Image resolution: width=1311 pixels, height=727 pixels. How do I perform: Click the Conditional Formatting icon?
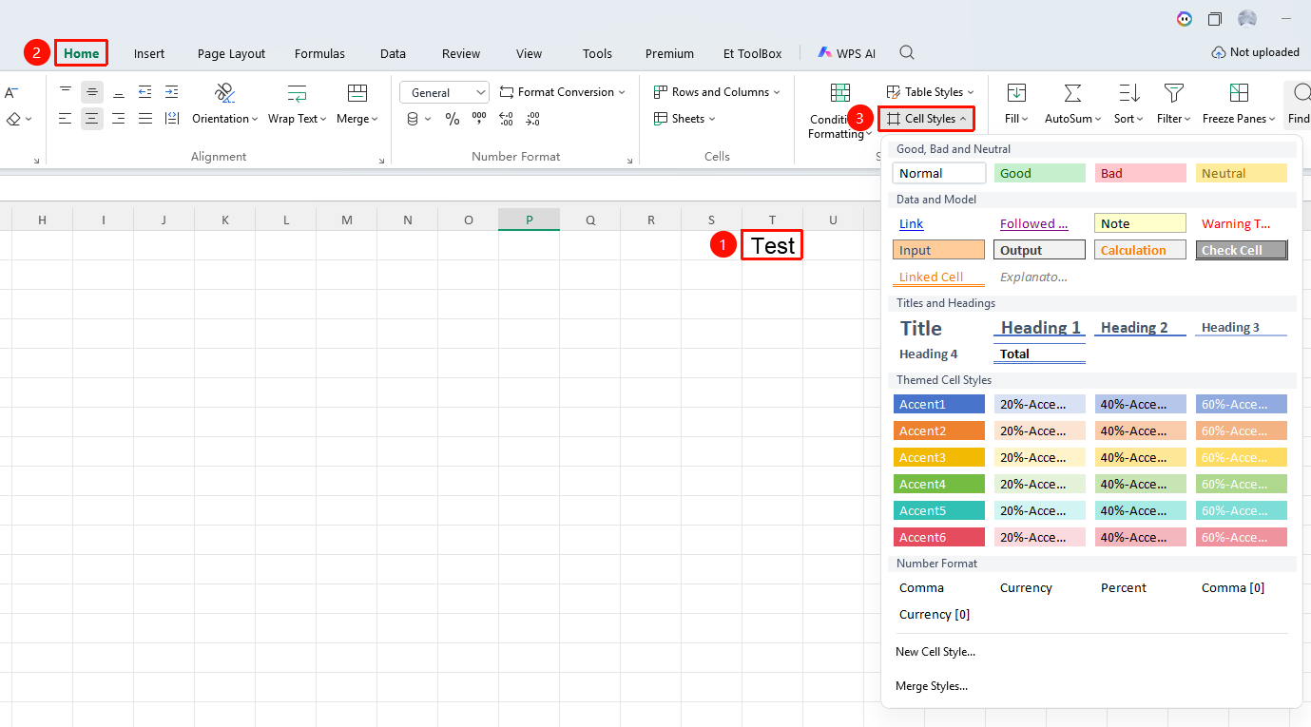840,93
